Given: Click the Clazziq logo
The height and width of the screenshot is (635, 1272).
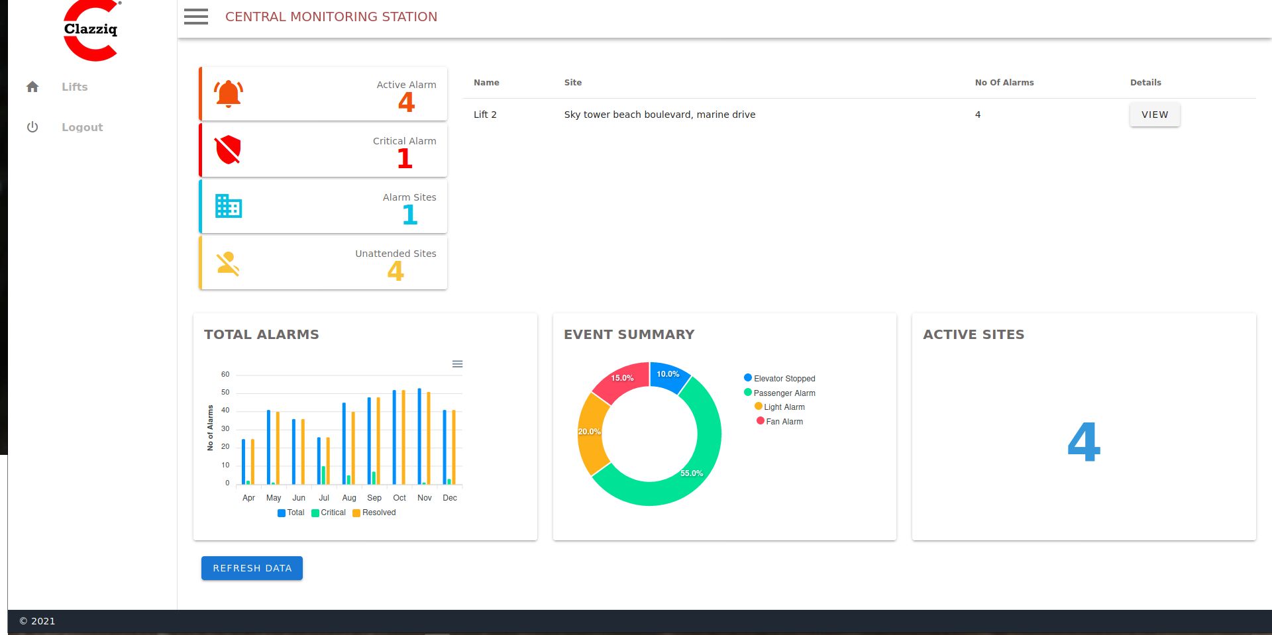Looking at the screenshot, I should (x=91, y=30).
